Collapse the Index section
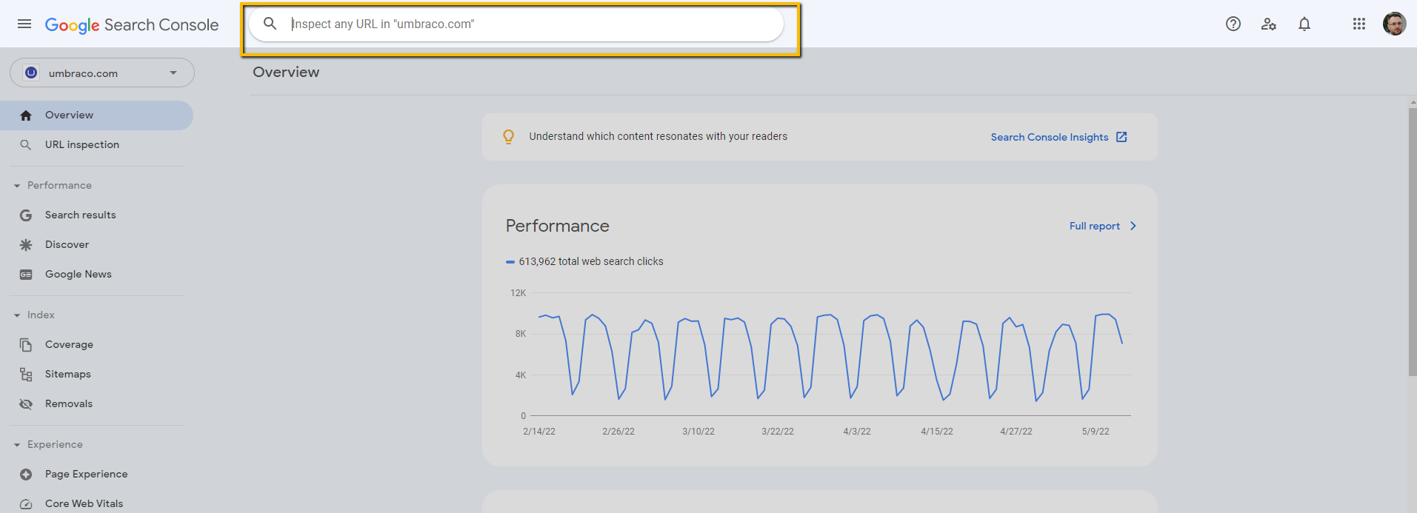 tap(34, 315)
